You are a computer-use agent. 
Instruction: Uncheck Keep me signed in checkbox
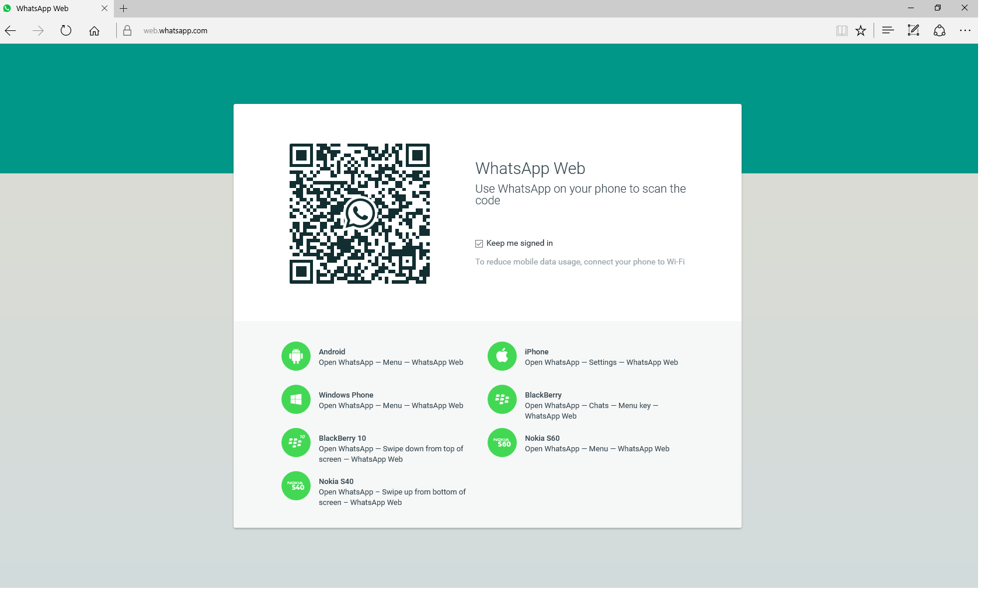click(479, 243)
